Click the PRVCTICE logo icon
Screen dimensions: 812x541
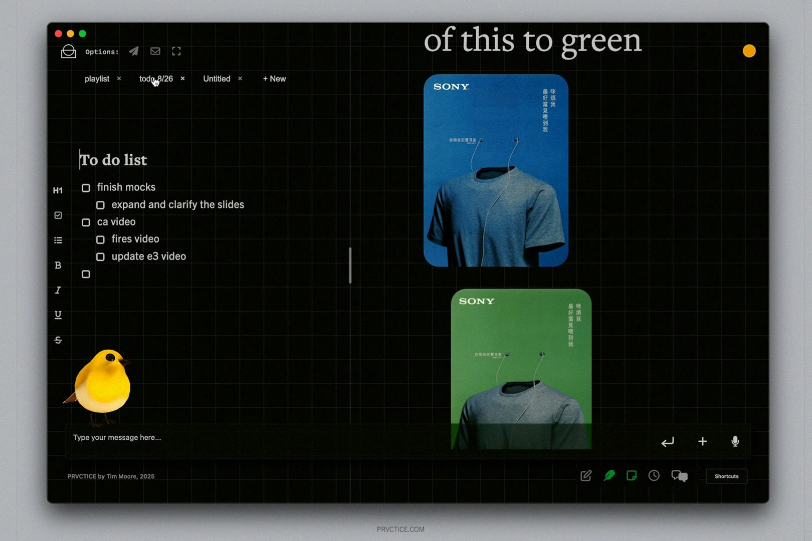68,52
